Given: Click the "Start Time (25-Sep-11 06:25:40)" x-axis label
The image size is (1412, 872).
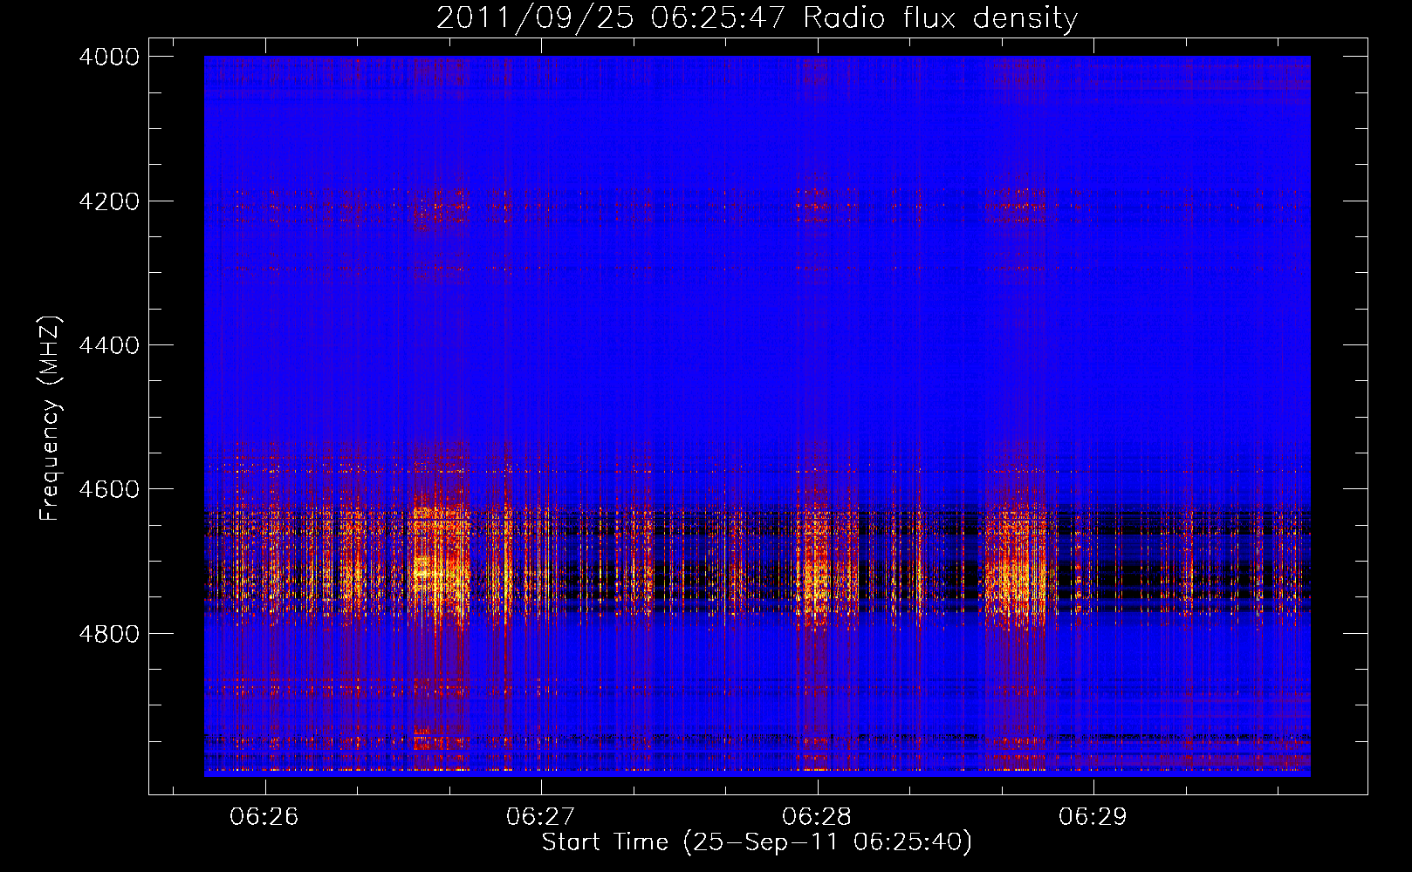Looking at the screenshot, I should pos(757,842).
